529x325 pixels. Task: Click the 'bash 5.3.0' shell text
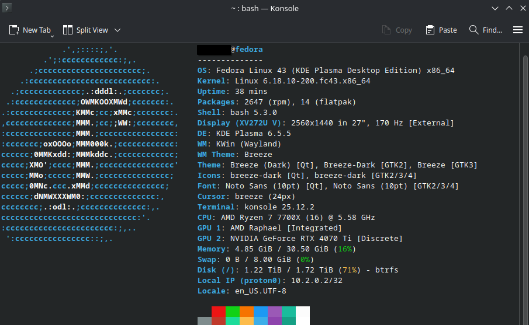[x=253, y=112]
